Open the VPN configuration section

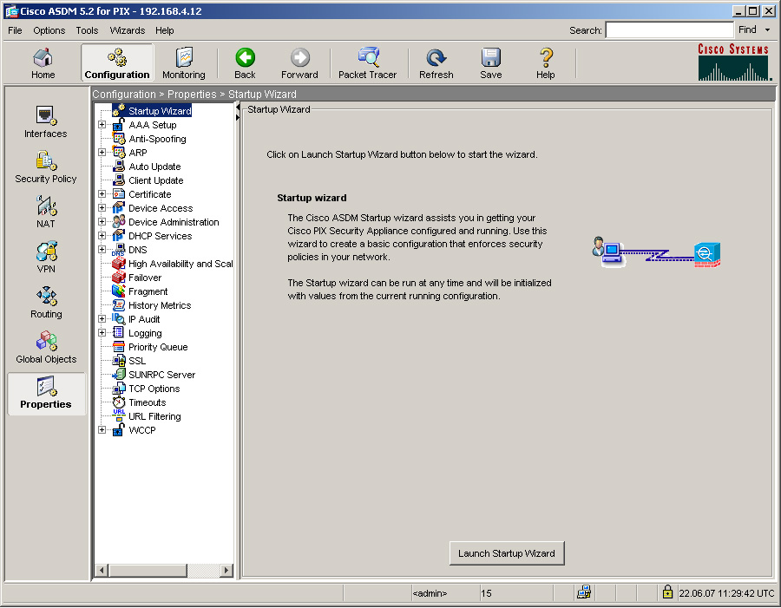tap(46, 258)
